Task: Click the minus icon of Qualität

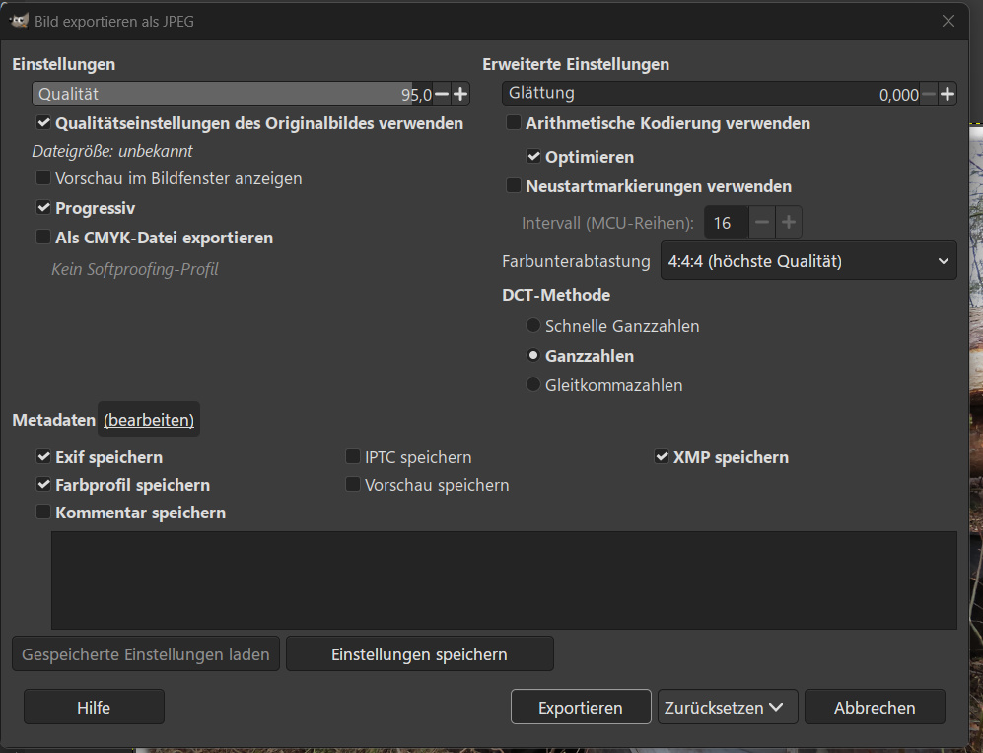Action: tap(442, 95)
